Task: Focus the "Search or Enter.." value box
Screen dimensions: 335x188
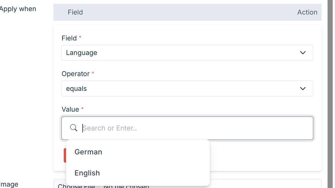Action: tap(194, 128)
